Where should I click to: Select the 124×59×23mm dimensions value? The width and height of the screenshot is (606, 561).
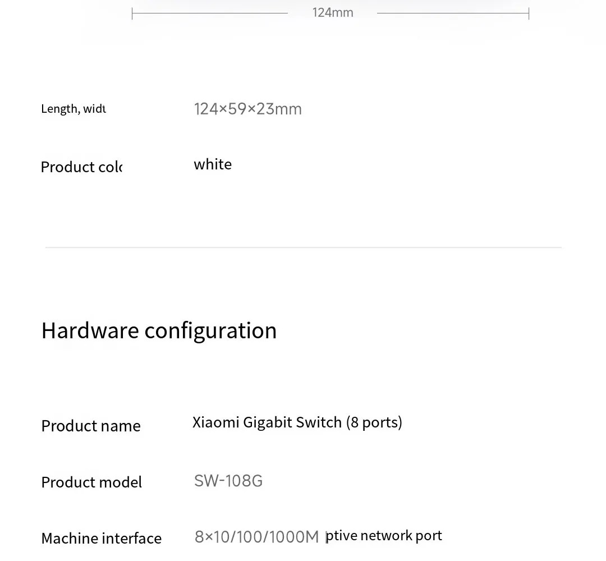click(x=248, y=109)
